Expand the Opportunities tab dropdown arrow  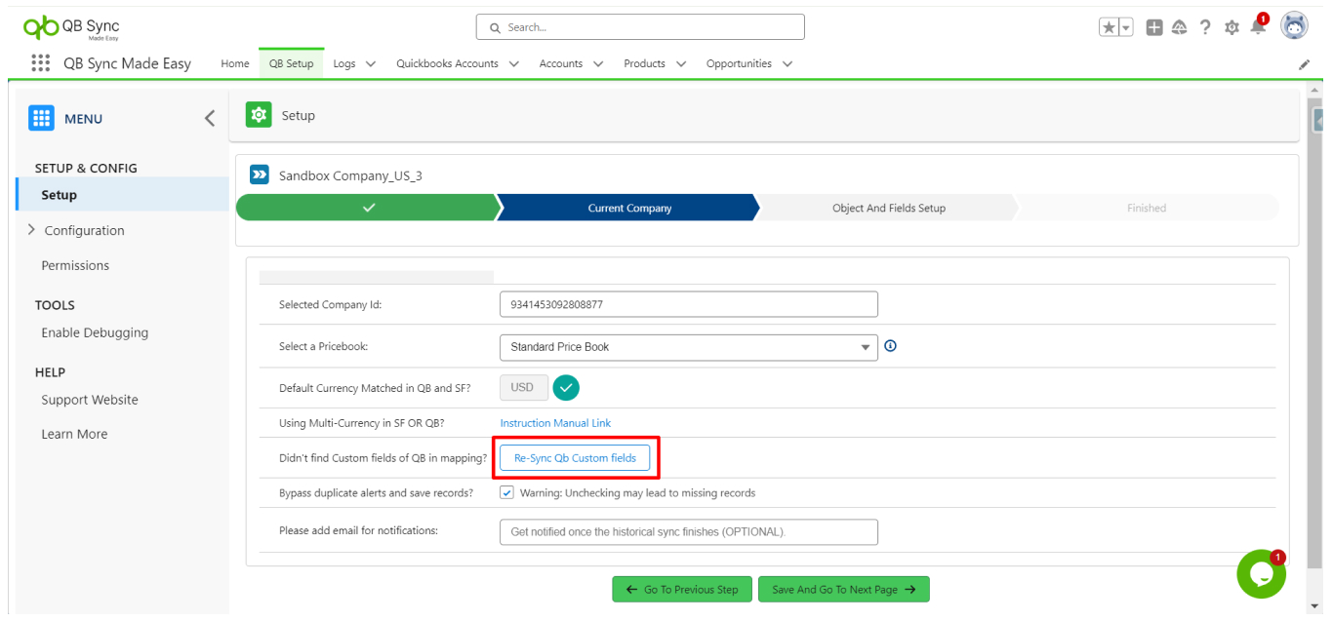click(x=787, y=64)
